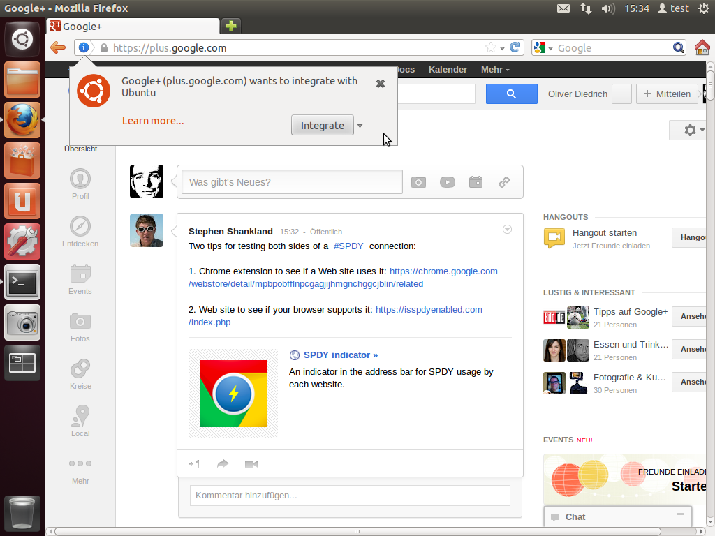The image size is (715, 536).
Task: Click the Chat panel header
Action: 618,517
